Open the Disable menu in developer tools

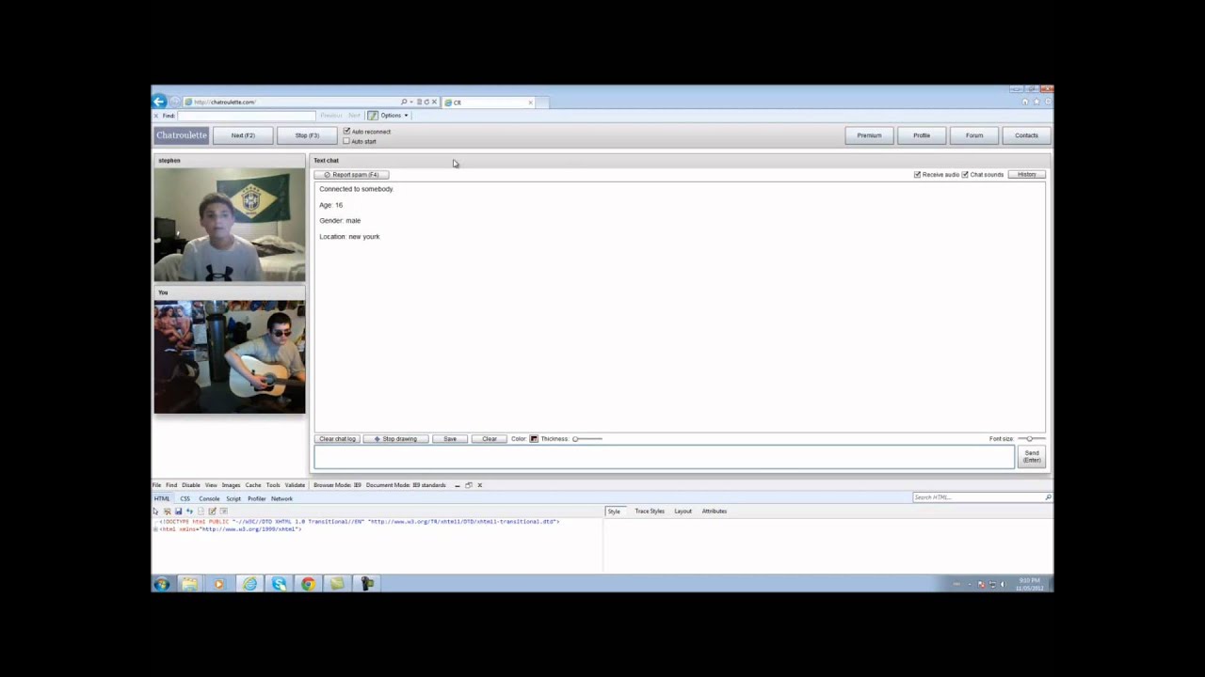[x=191, y=485]
